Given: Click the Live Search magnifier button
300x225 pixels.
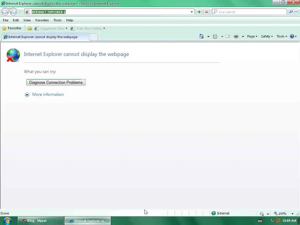Looking at the screenshot, I should [291, 12].
